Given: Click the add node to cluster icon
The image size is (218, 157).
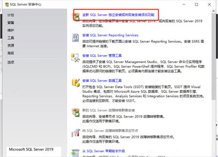Looking at the screenshot, I should pyautogui.click(x=76, y=133).
